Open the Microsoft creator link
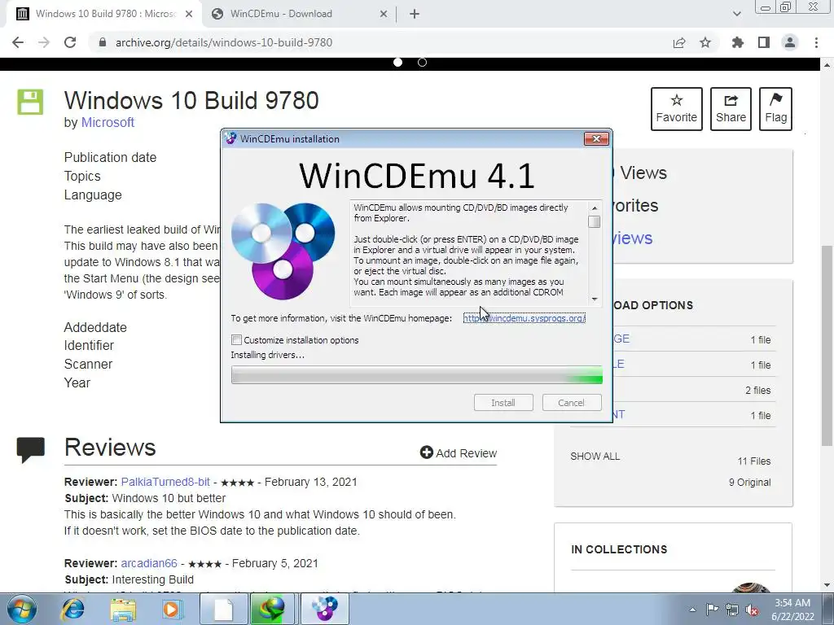 [108, 122]
